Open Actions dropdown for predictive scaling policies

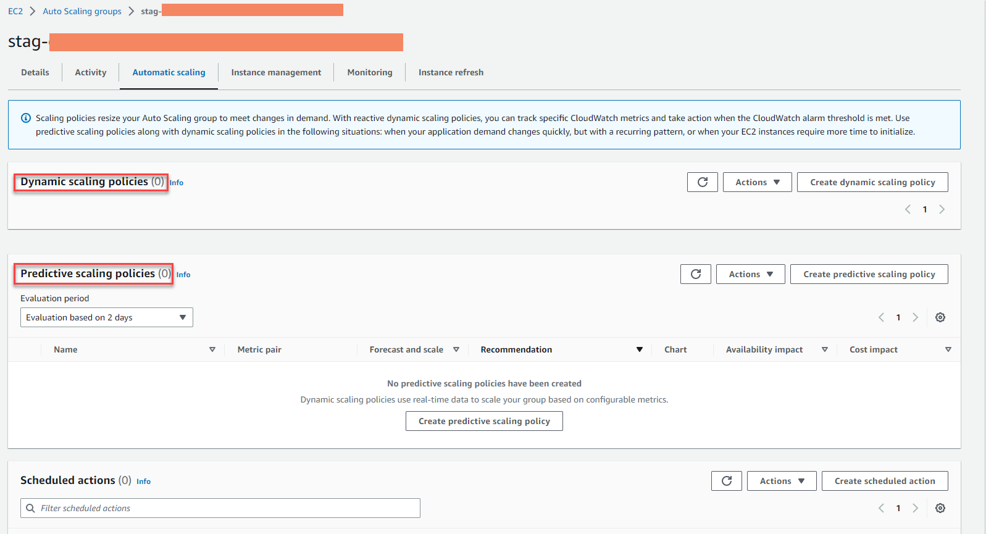click(751, 274)
